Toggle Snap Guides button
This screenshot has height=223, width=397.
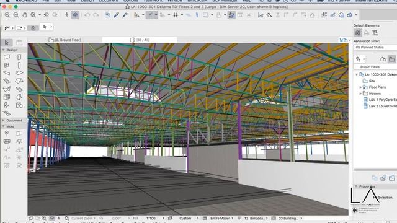pos(150,15)
